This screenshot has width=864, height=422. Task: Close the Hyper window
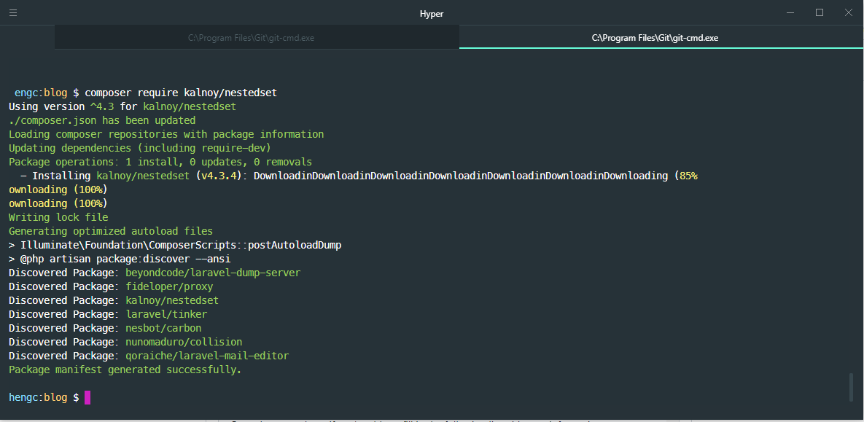[849, 12]
